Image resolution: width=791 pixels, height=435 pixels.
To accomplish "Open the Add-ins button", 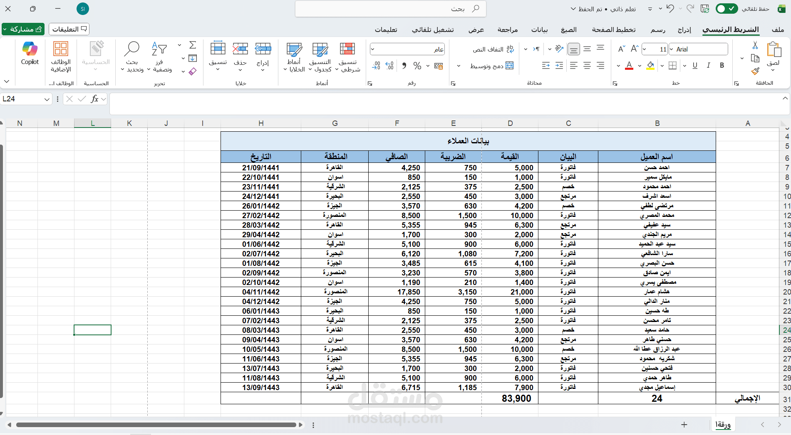I will [x=61, y=57].
